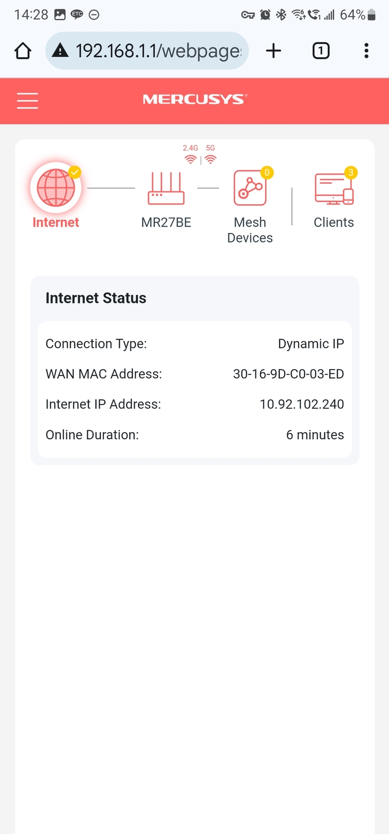The image size is (389, 834).
Task: Select the Clients label
Action: tap(333, 222)
